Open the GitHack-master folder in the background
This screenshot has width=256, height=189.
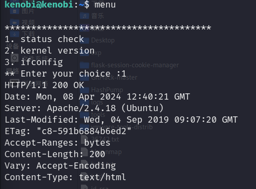114,77
